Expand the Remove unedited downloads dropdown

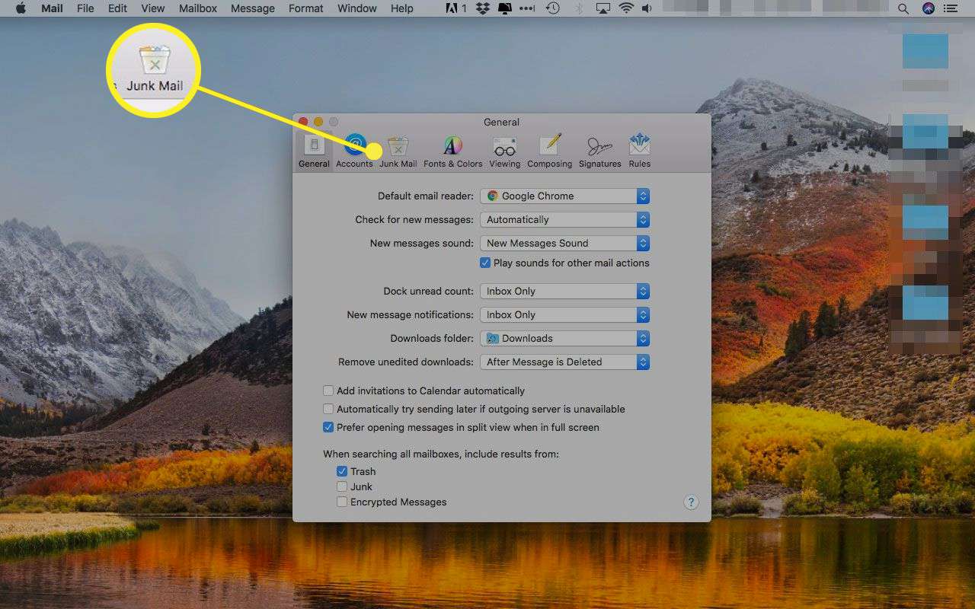(564, 362)
